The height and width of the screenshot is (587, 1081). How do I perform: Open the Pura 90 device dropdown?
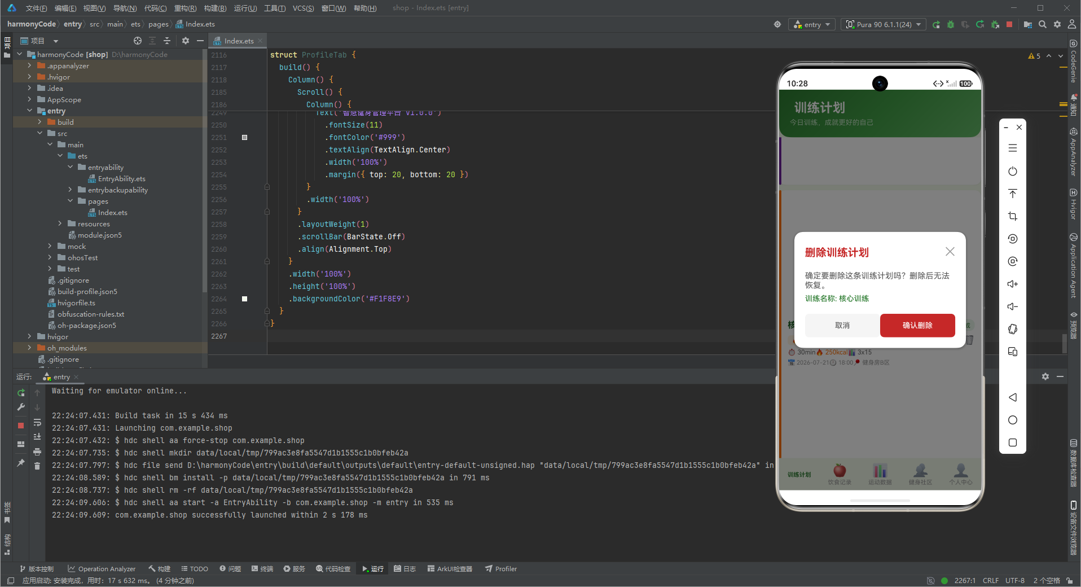pos(884,24)
